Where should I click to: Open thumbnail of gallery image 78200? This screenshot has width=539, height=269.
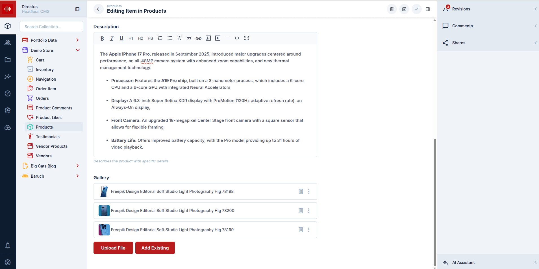(104, 211)
